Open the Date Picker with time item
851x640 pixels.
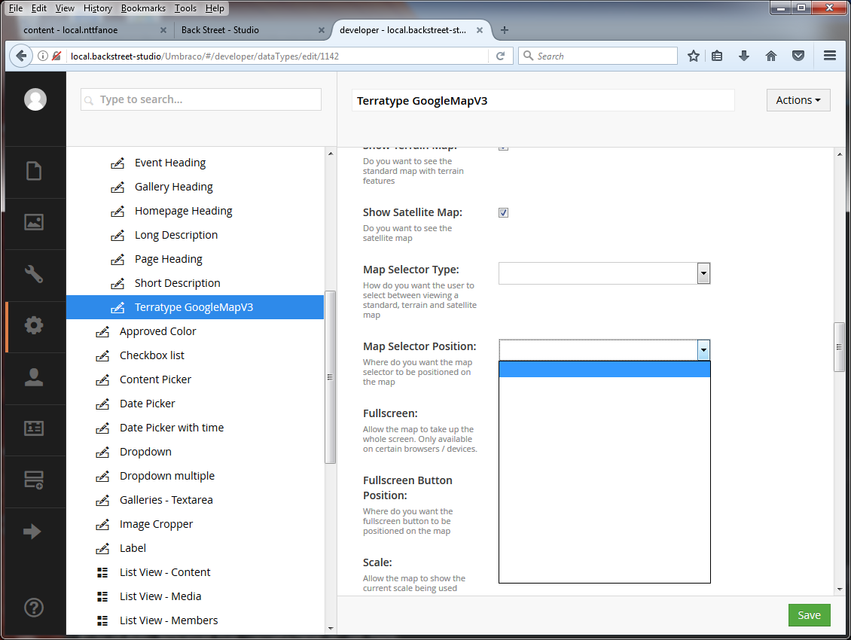click(172, 428)
